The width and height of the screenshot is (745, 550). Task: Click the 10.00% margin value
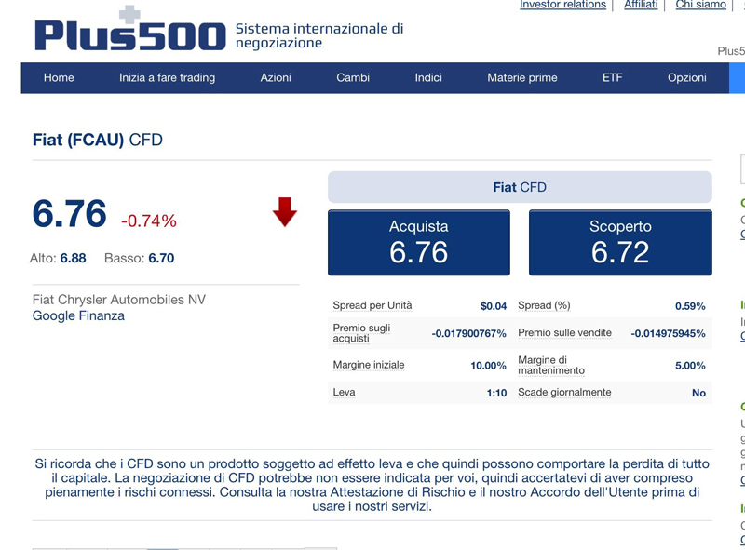[488, 365]
